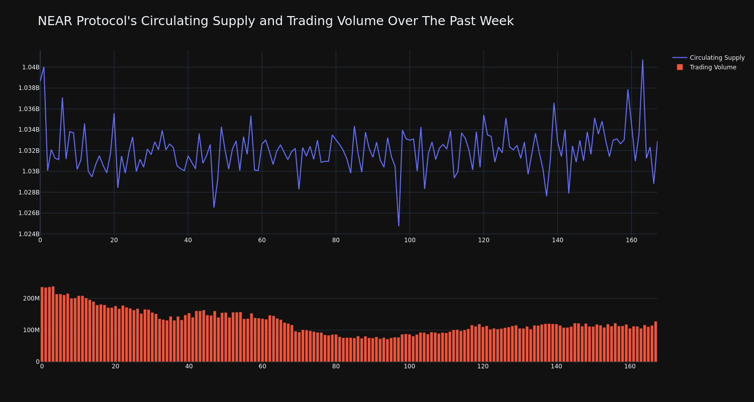The width and height of the screenshot is (754, 402).
Task: Click x-axis tick 80 under supply chart
Action: point(336,240)
